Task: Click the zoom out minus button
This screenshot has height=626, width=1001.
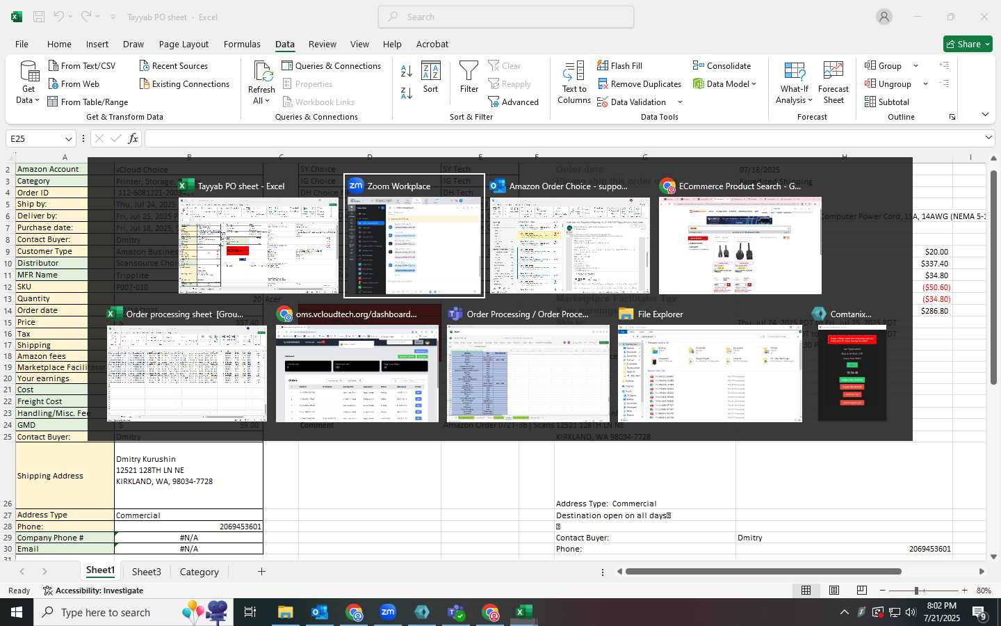Action: click(x=883, y=591)
